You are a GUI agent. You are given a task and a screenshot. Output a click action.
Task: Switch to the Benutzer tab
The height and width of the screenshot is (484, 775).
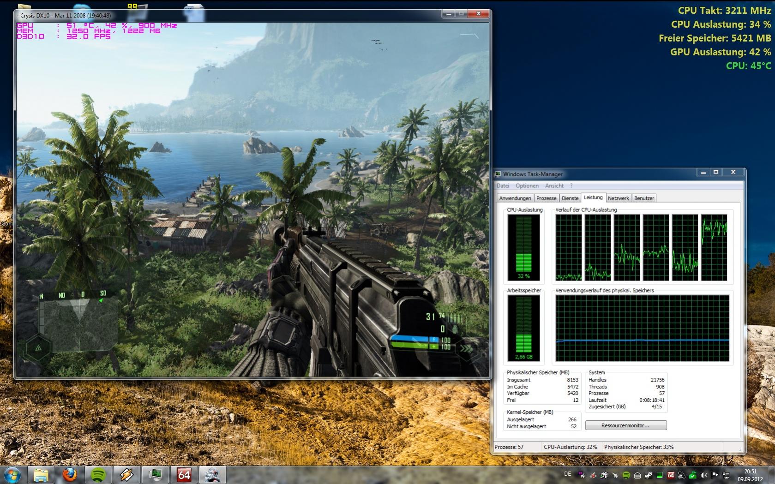pyautogui.click(x=644, y=198)
